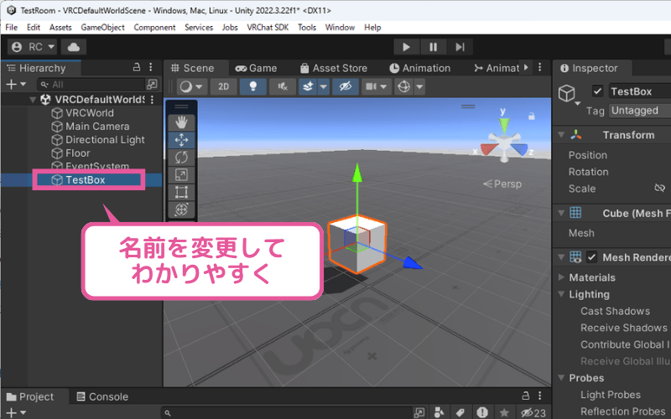This screenshot has height=419, width=671.
Task: Toggle scene audio mute icon
Action: coord(283,87)
